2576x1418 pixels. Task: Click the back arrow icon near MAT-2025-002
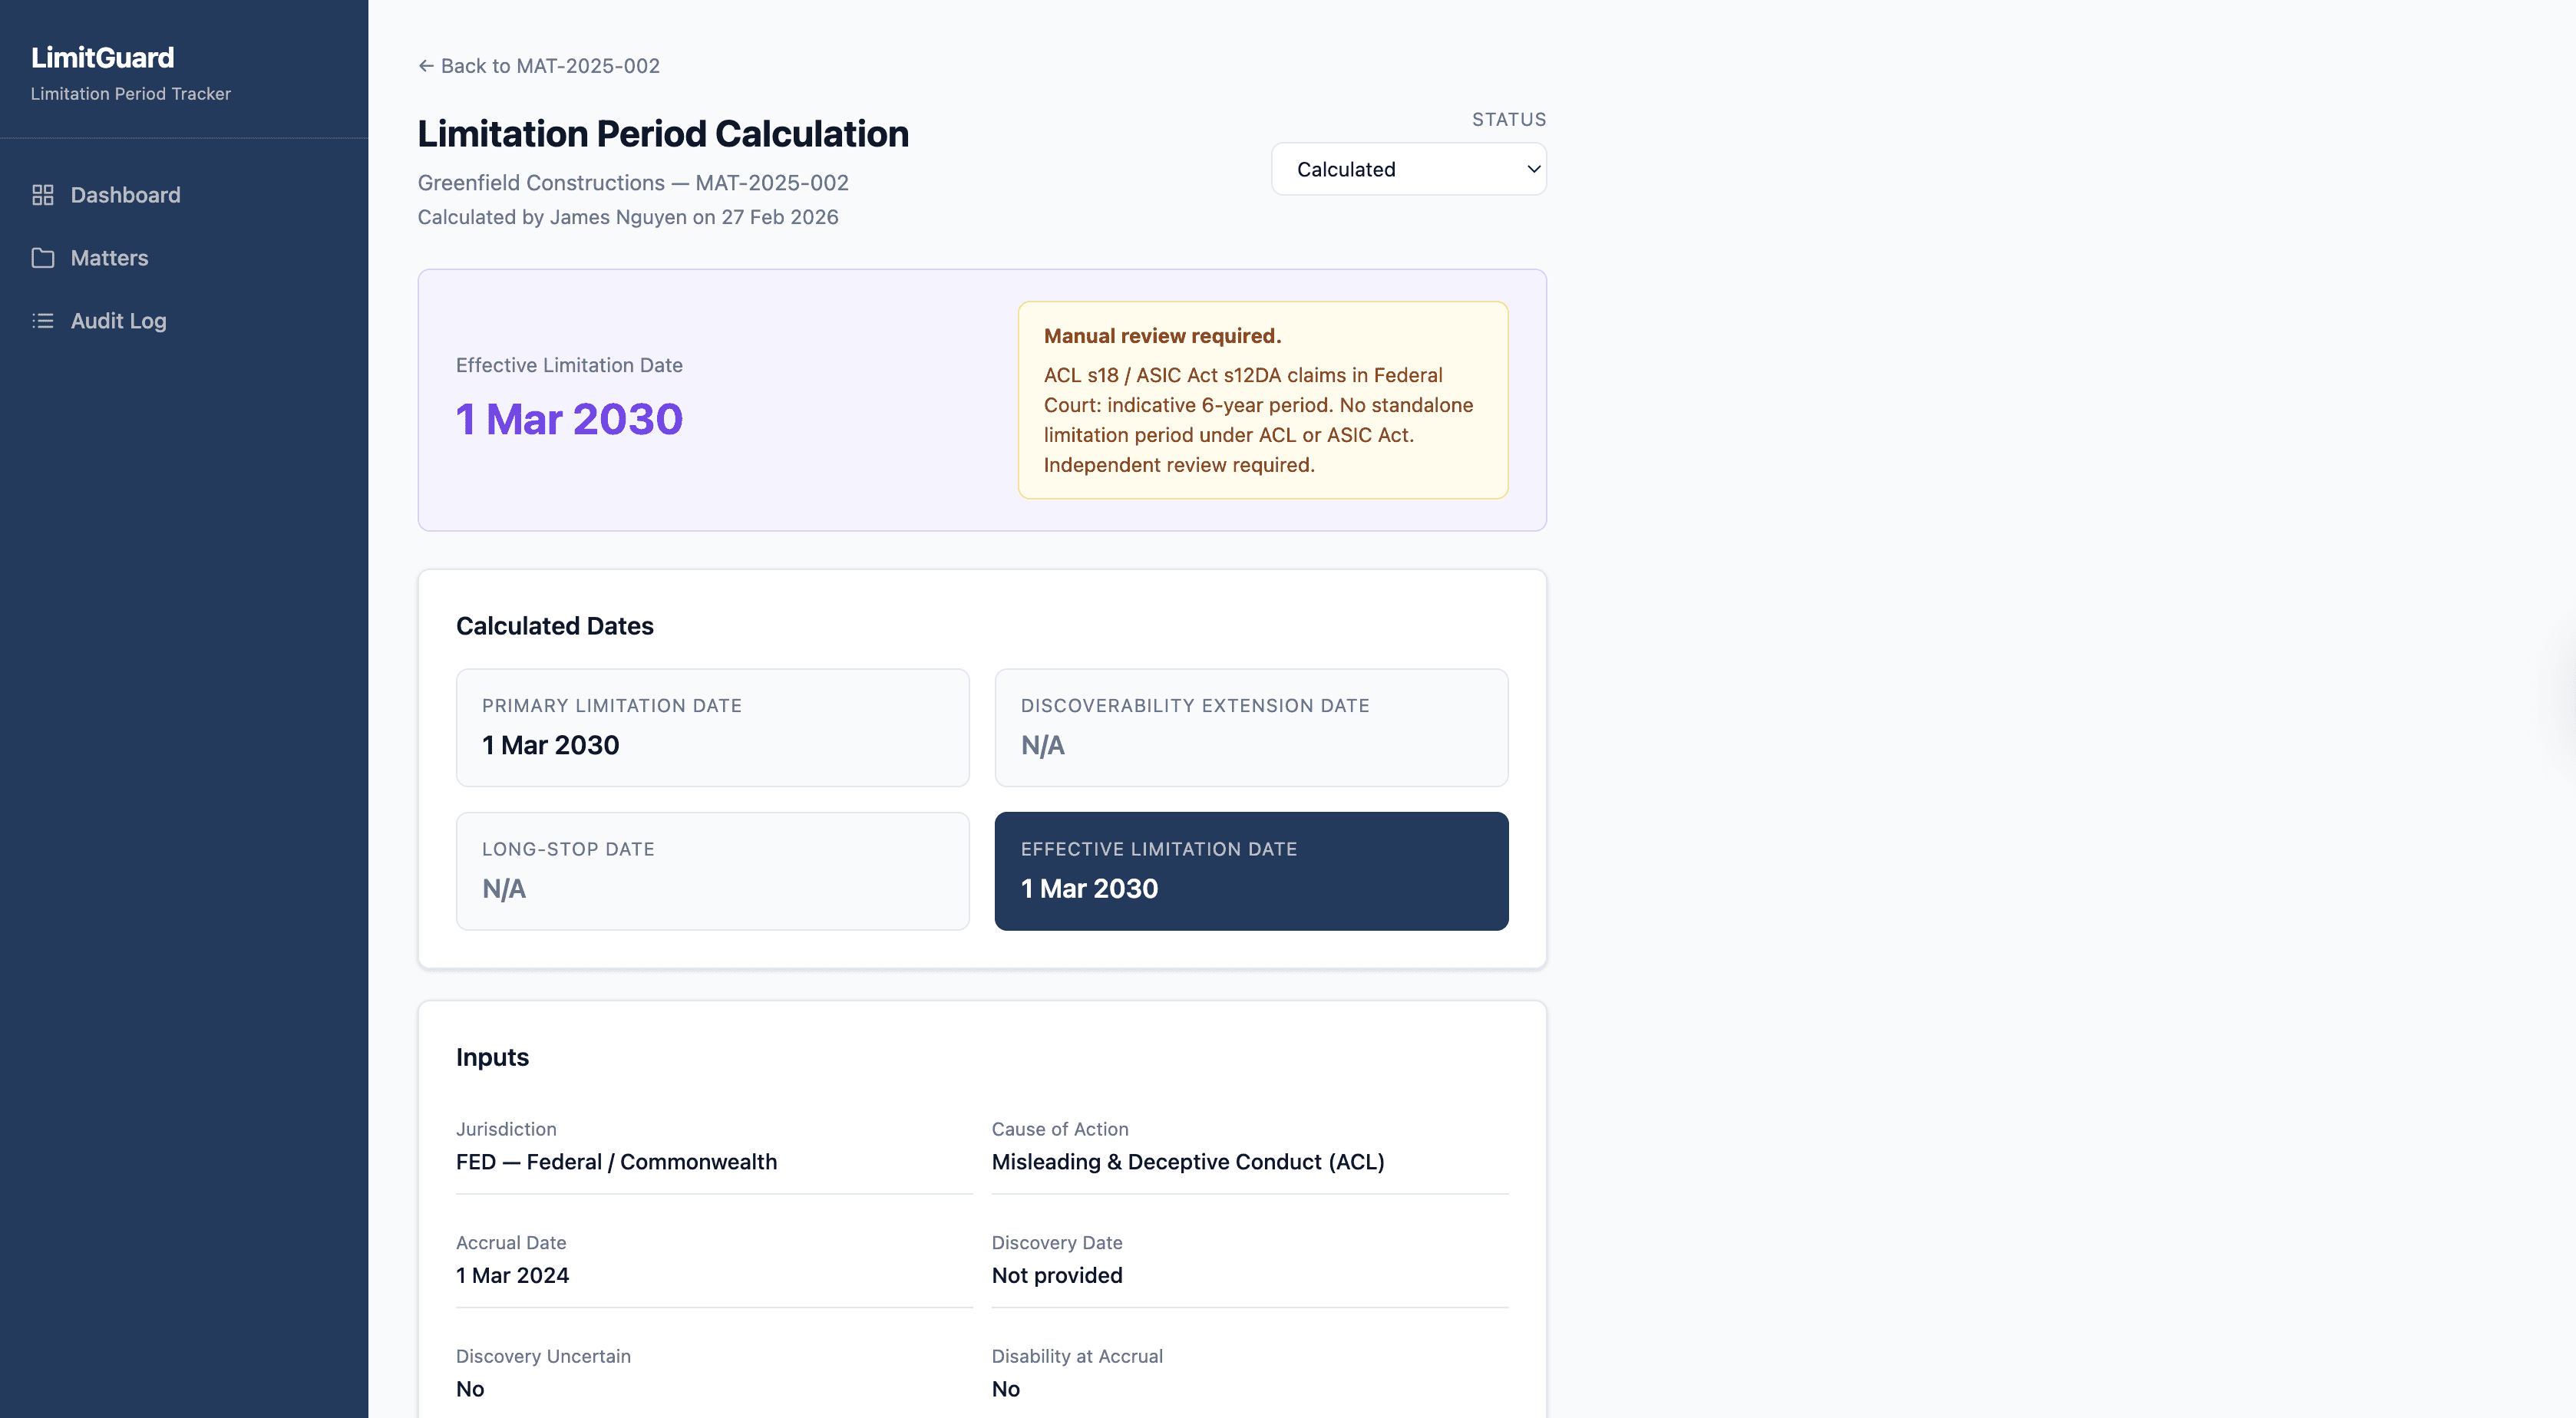coord(425,65)
